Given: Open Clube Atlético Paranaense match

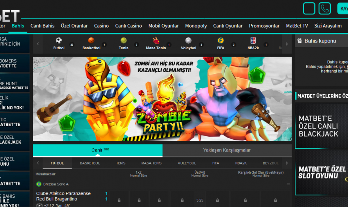Looking at the screenshot, I should pos(63,193).
